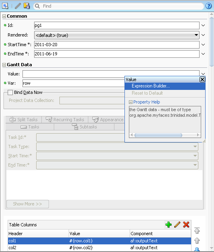Screen dimensions: 214x252
Task: Click the Show More >> button
Action: tap(27, 204)
